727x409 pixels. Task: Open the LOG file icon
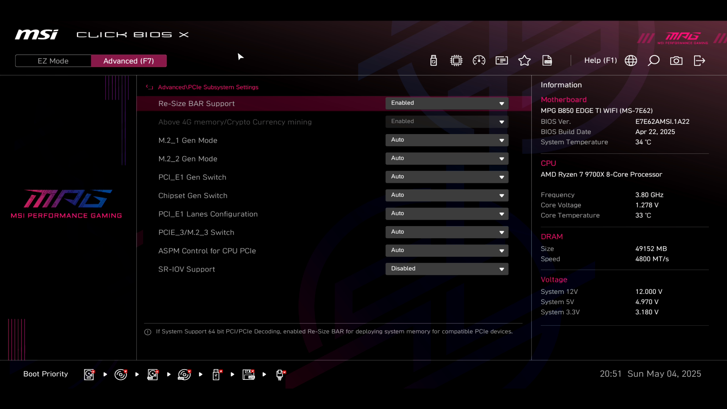pos(547,61)
